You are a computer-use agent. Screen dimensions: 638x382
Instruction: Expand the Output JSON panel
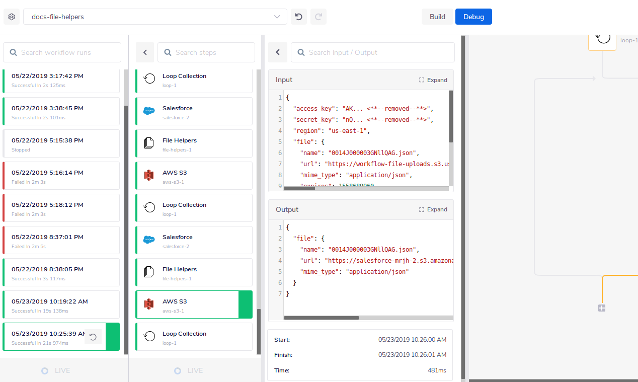tap(433, 209)
